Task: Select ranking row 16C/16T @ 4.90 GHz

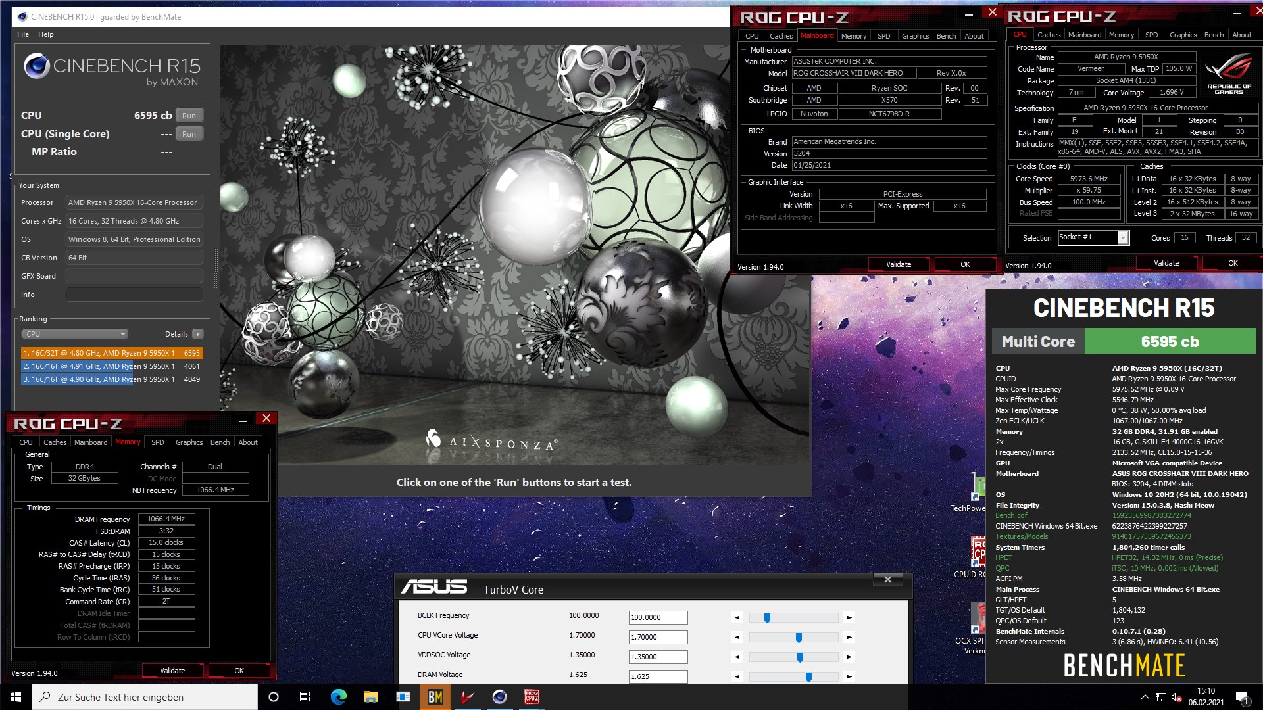Action: pos(112,379)
